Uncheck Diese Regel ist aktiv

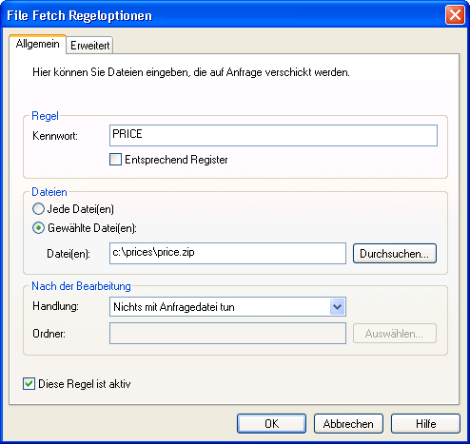pyautogui.click(x=29, y=384)
